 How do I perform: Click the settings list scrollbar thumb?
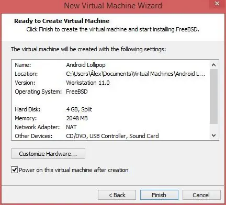click(x=214, y=97)
